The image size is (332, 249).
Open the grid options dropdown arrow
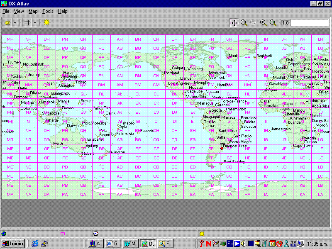point(35,23)
